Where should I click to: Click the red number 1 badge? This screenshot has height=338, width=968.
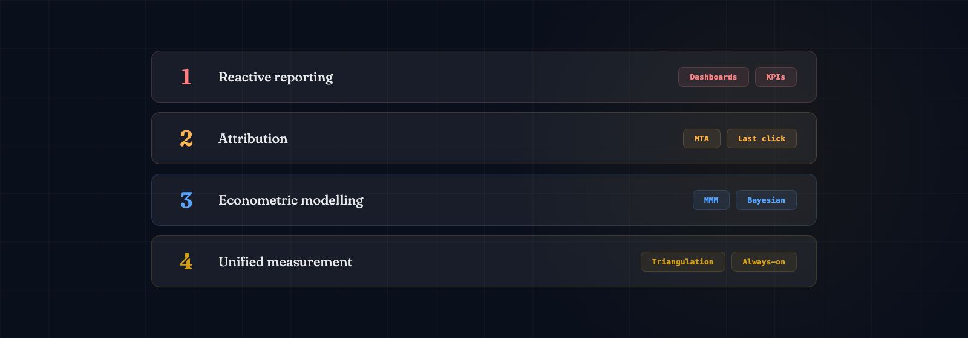tap(186, 77)
